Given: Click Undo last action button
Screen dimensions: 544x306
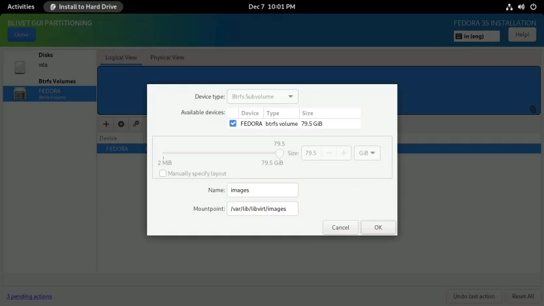Looking at the screenshot, I should point(474,296).
